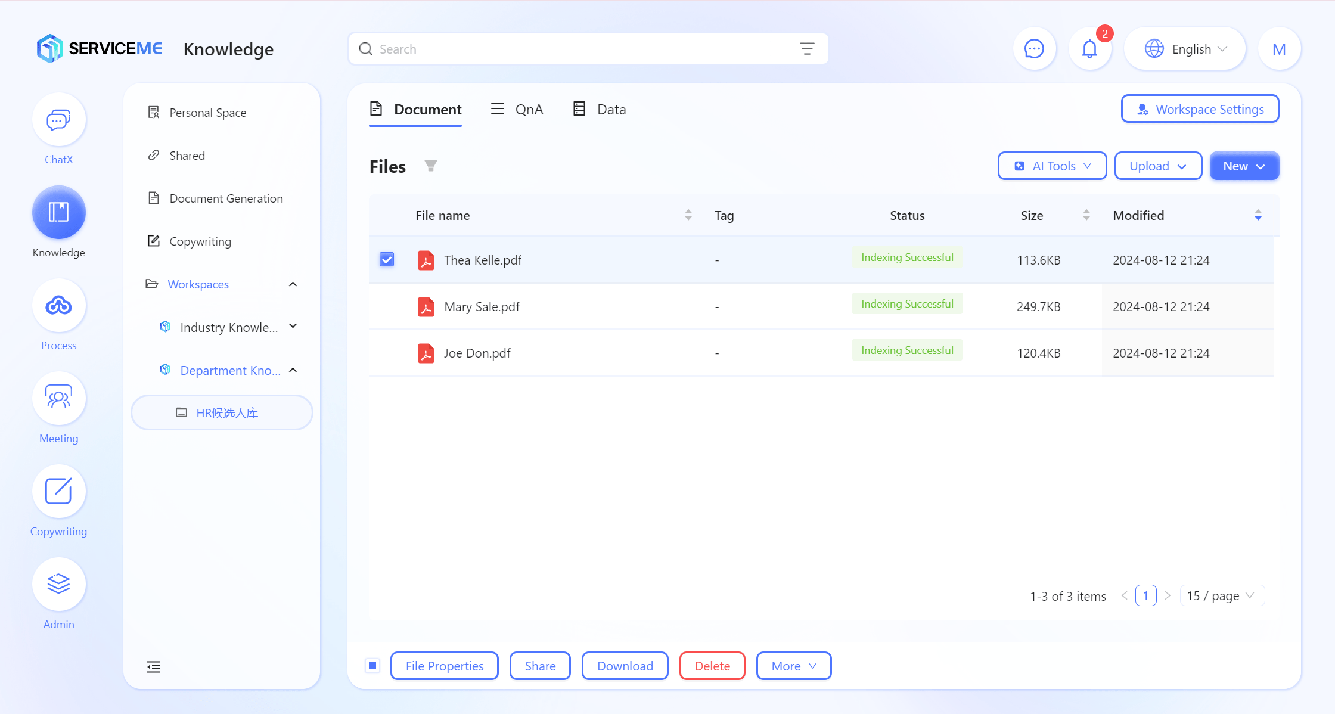This screenshot has height=714, width=1335.
Task: Change the 15 / page size dropdown
Action: (x=1222, y=595)
